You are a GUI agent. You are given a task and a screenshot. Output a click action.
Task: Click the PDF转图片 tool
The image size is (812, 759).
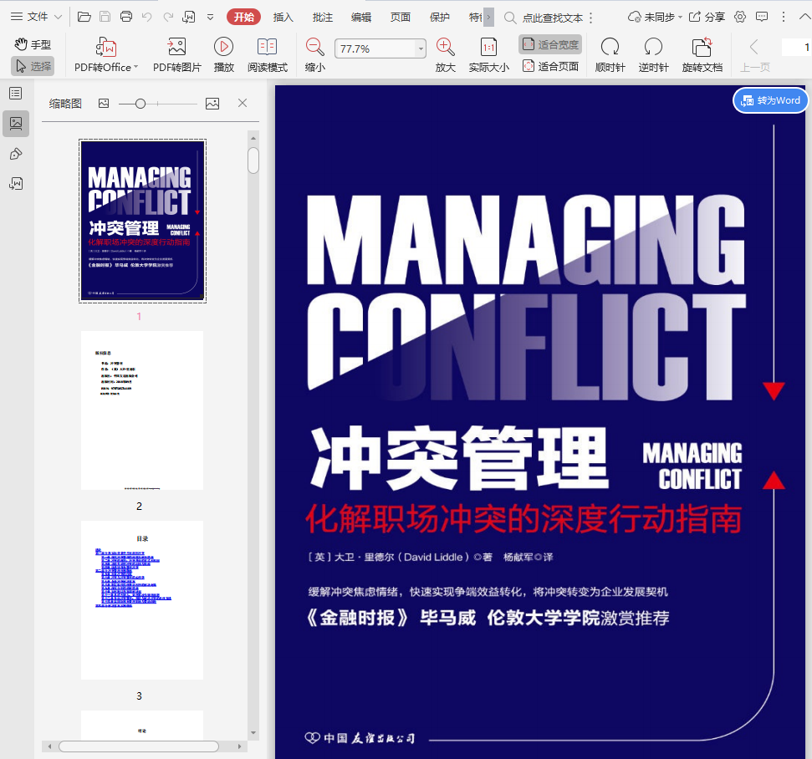pos(176,55)
